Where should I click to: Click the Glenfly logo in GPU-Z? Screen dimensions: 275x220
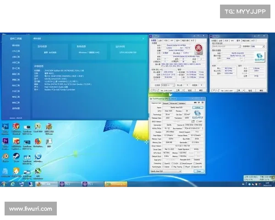(198, 115)
